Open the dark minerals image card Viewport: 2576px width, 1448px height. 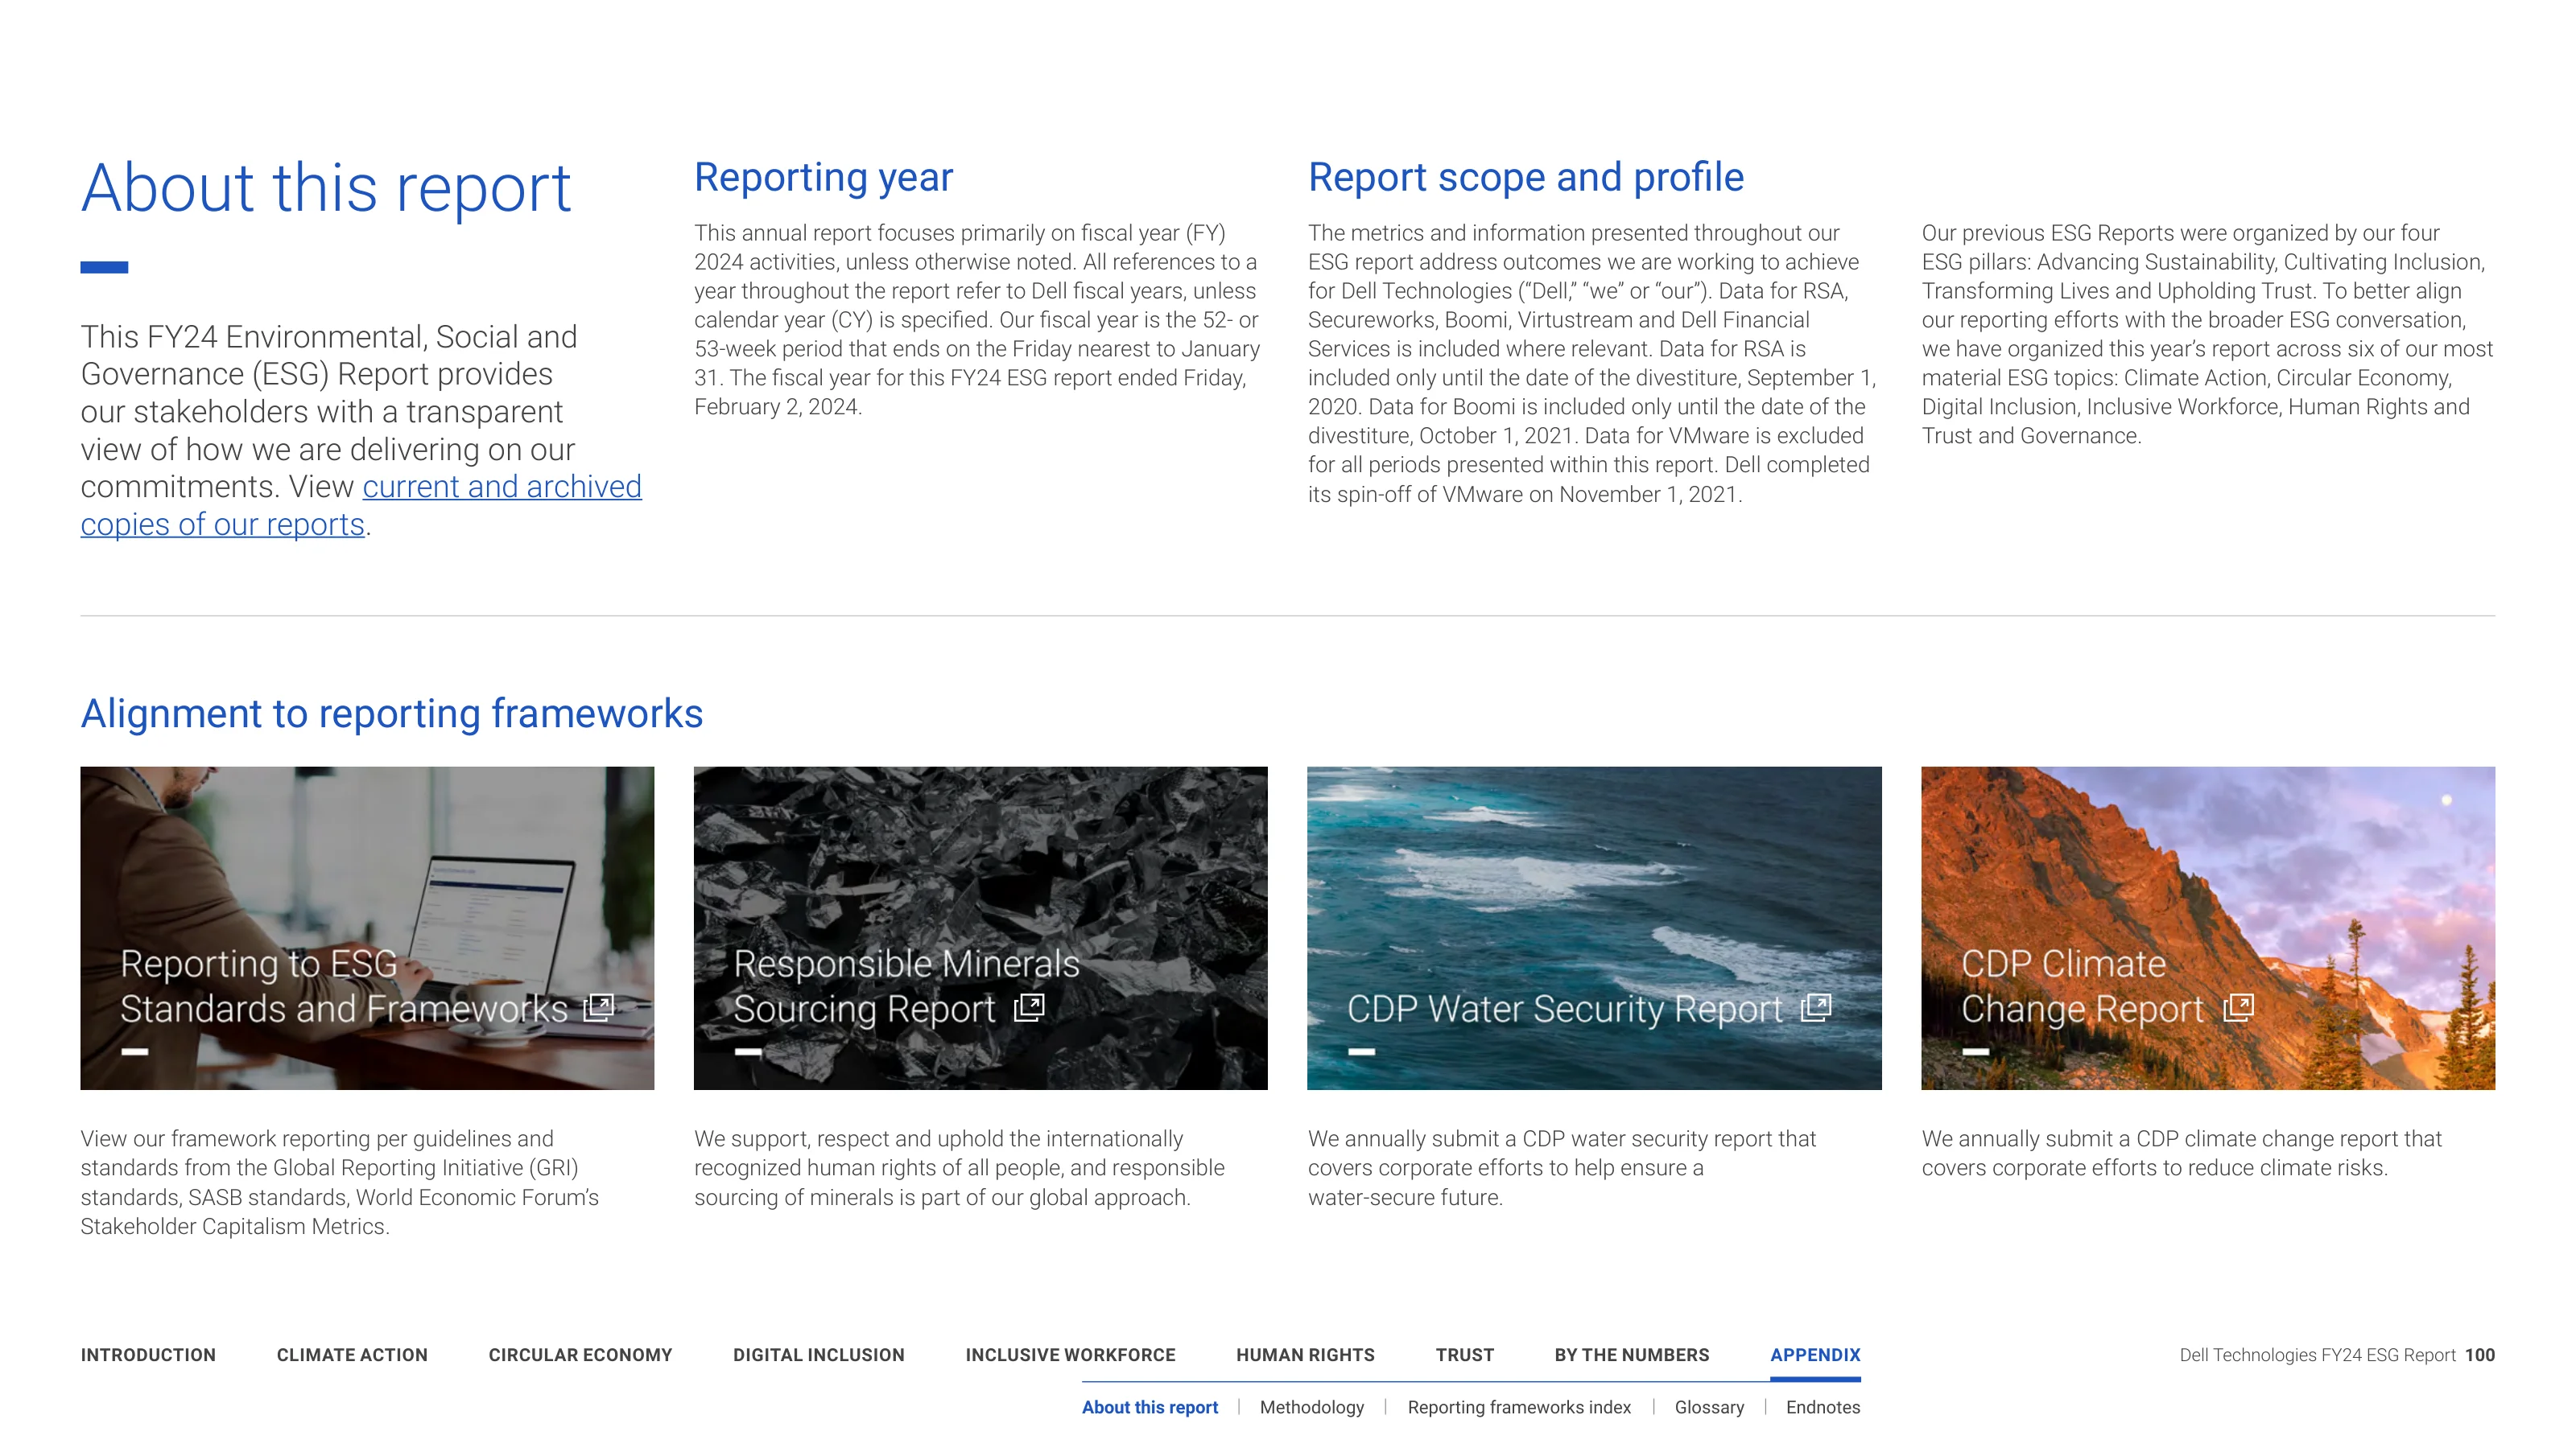coord(980,928)
